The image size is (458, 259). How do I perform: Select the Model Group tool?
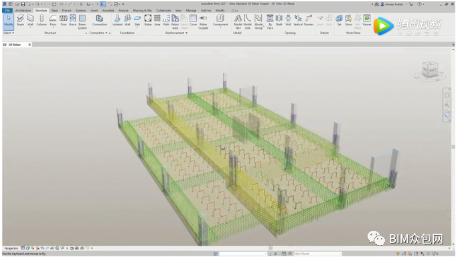258,22
